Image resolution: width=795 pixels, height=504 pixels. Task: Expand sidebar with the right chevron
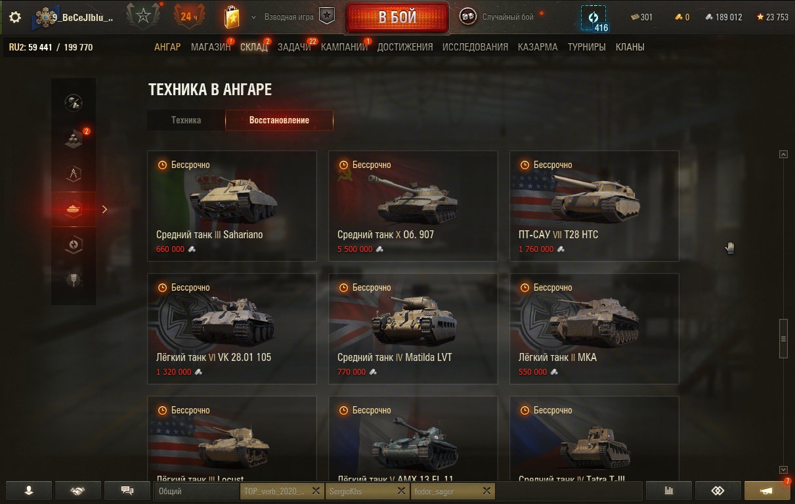104,209
